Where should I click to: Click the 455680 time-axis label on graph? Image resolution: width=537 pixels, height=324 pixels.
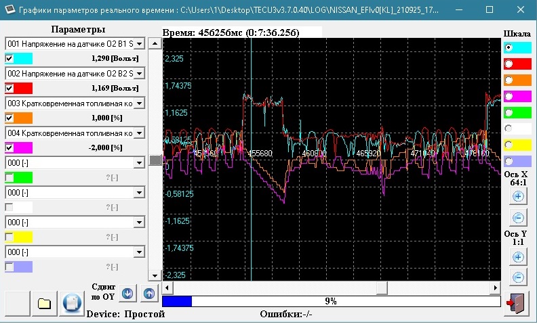click(x=260, y=154)
